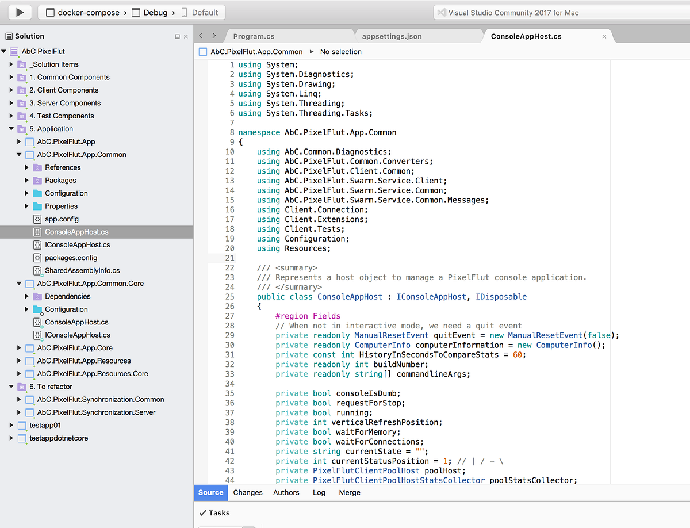Viewport: 690px width, 528px height.
Task: Switch to the Source view tab
Action: coord(210,492)
